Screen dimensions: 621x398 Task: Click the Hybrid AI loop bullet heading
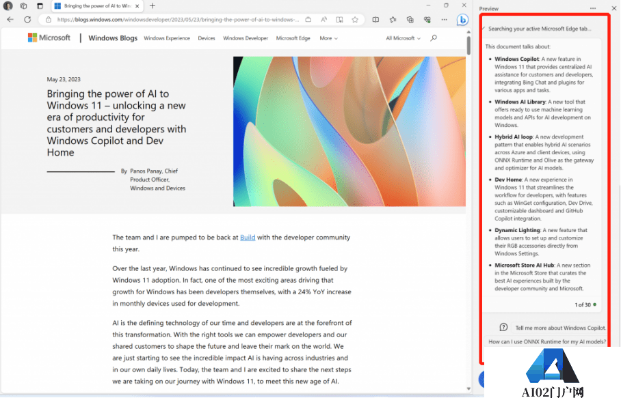tap(514, 137)
